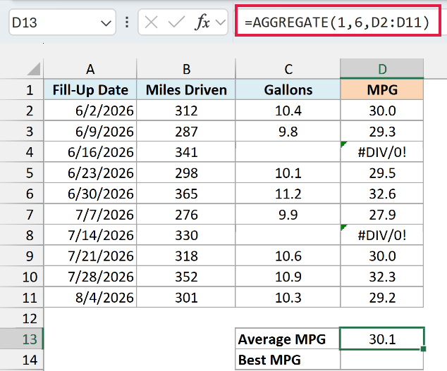
Task: Select the Miles Driven cell 287
Action: coord(186,131)
